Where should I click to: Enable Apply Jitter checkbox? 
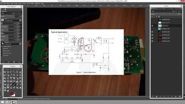point(2,49)
